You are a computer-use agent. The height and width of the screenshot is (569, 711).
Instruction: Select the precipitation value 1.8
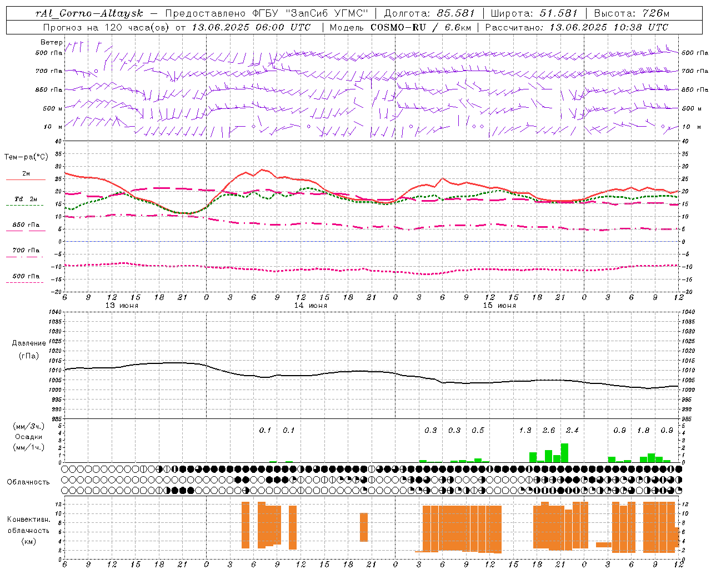[x=643, y=431]
